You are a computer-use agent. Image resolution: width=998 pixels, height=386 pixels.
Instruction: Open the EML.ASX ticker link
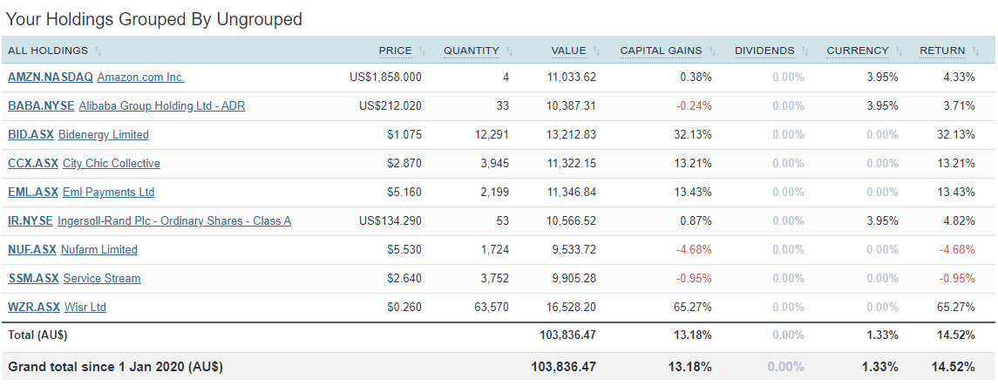tap(33, 192)
